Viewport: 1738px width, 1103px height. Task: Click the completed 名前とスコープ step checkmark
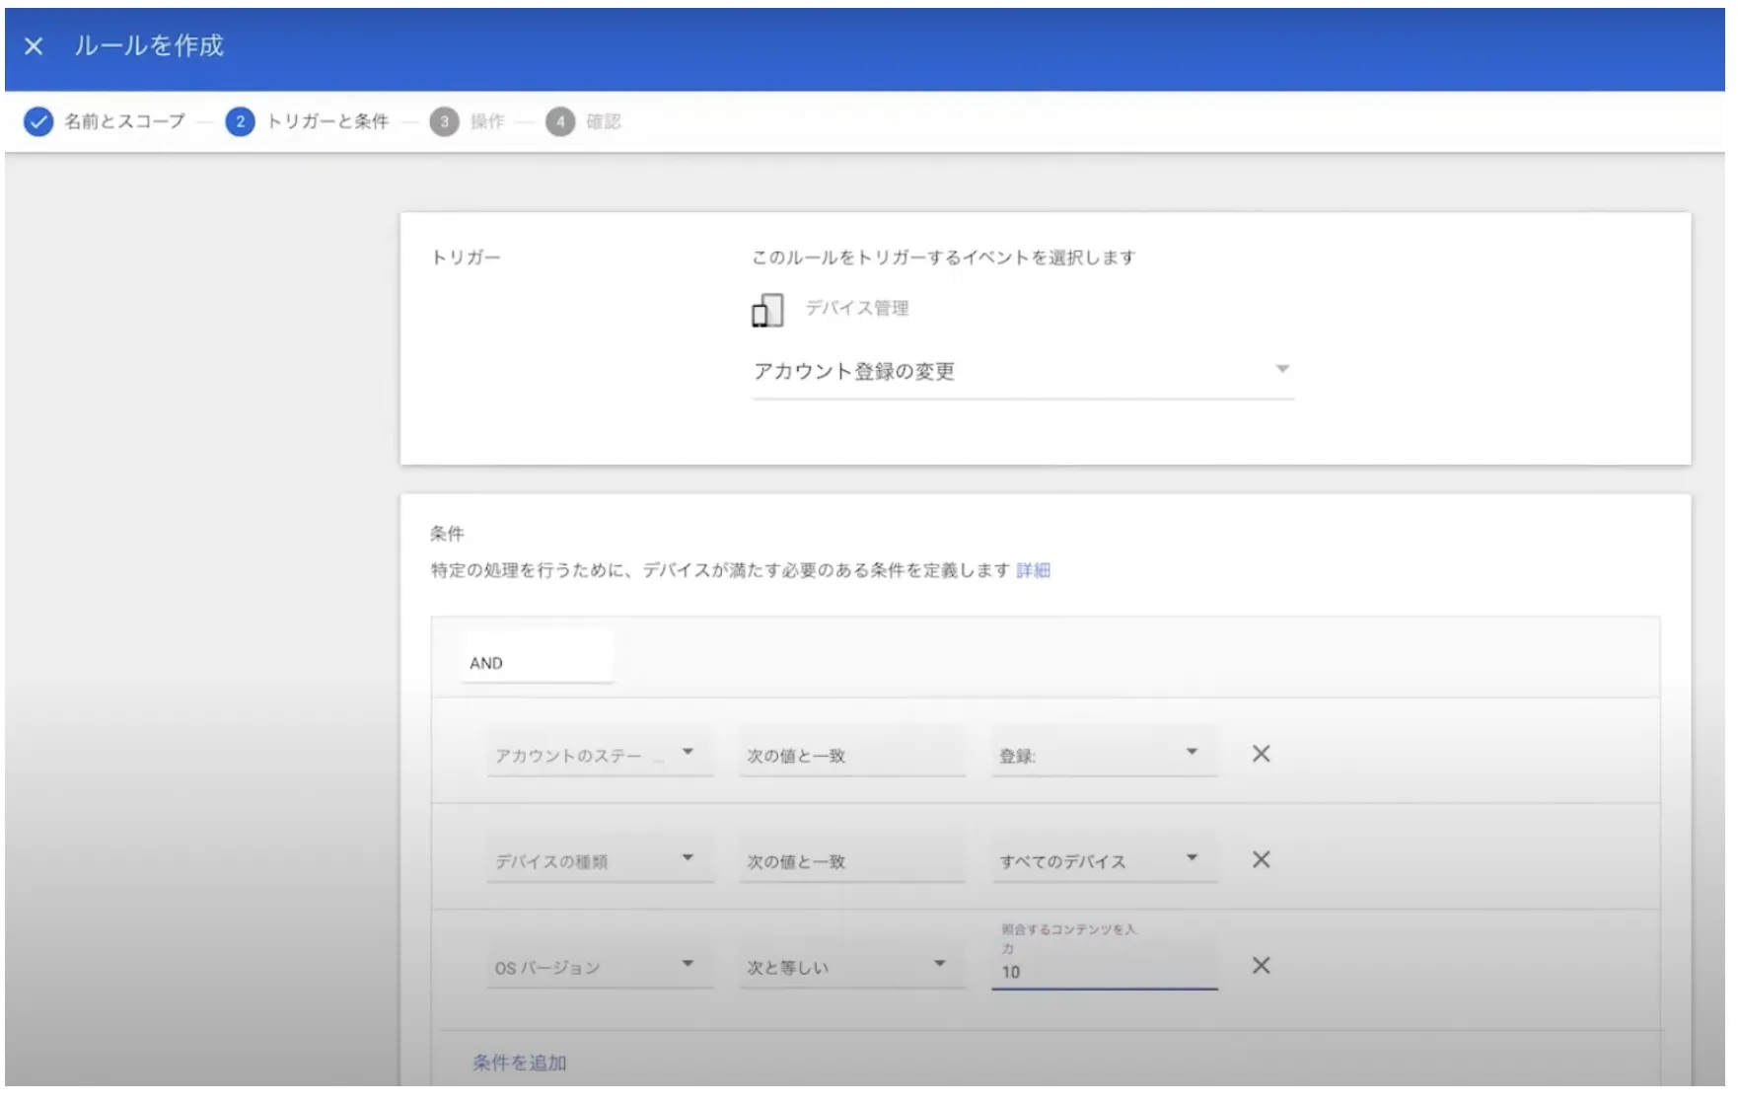pyautogui.click(x=38, y=121)
